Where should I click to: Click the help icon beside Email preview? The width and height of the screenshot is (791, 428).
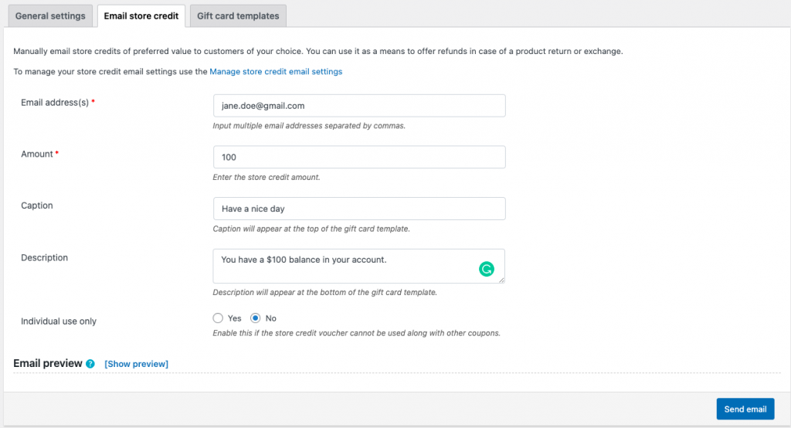point(90,364)
